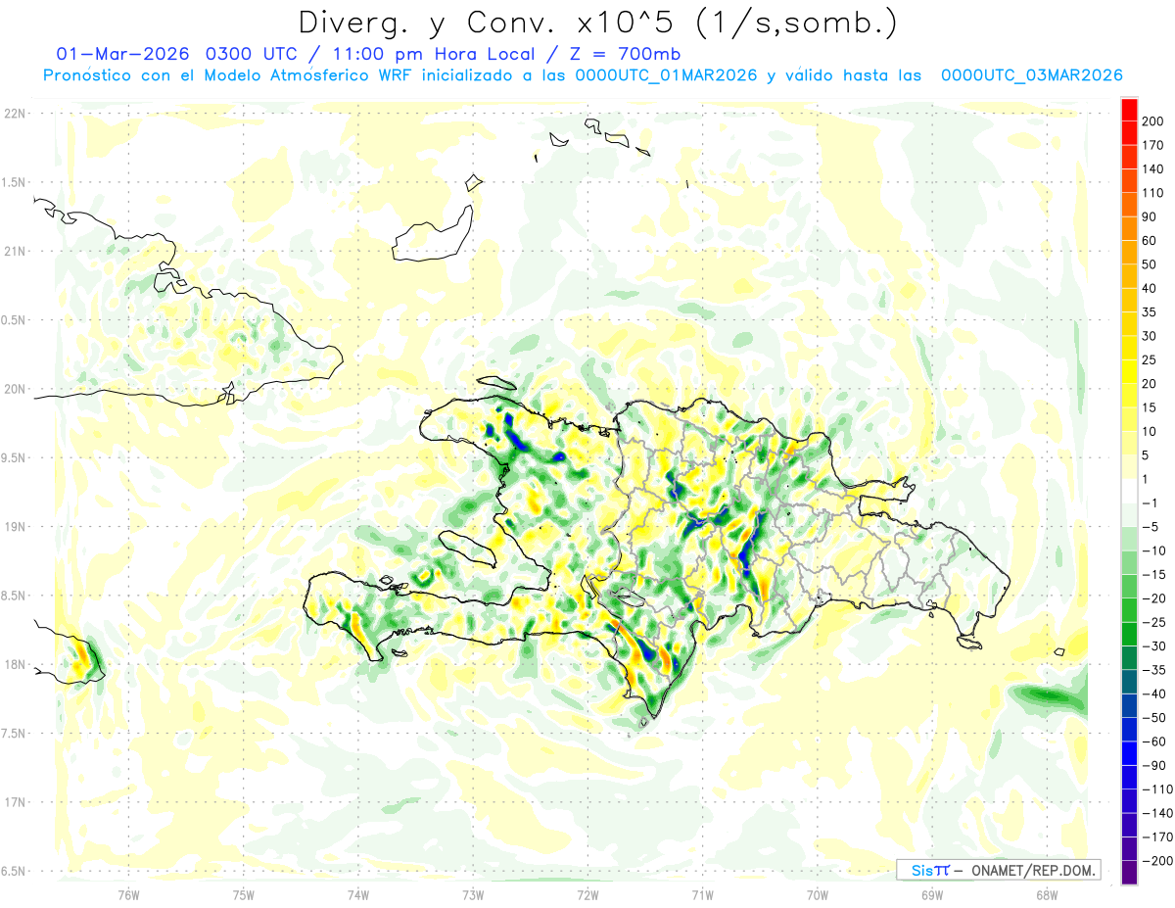Click the "19N" latitude label
This screenshot has width=1175, height=908.
[x=14, y=527]
